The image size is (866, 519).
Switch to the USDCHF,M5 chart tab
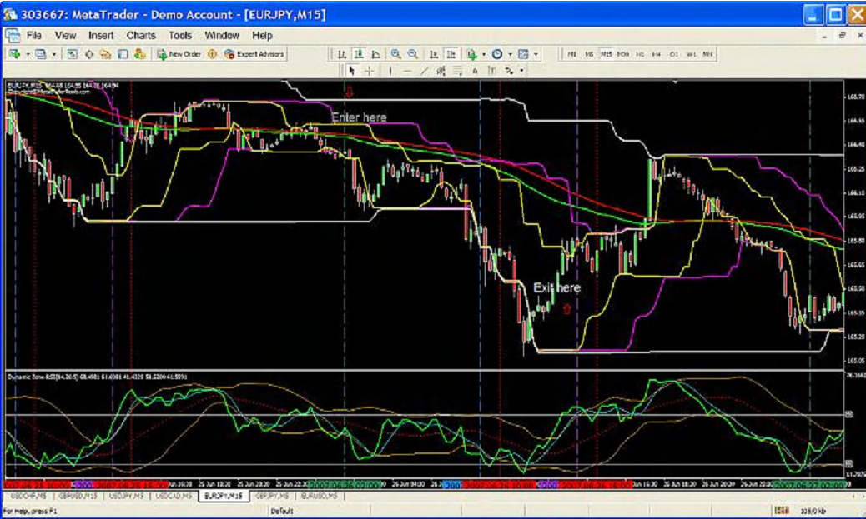[28, 496]
